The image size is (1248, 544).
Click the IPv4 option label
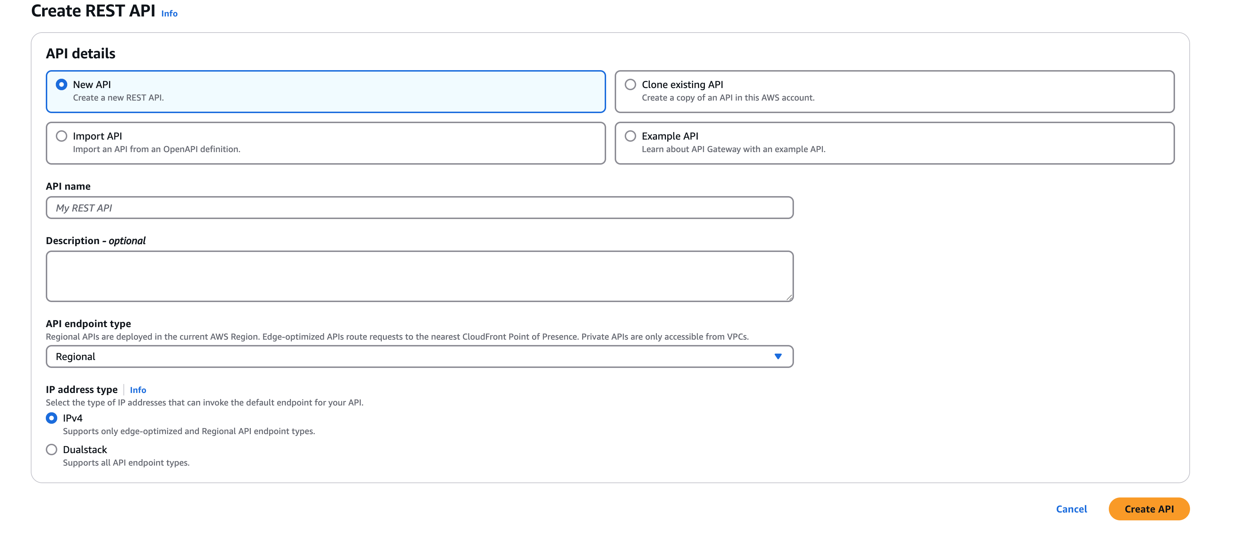73,418
